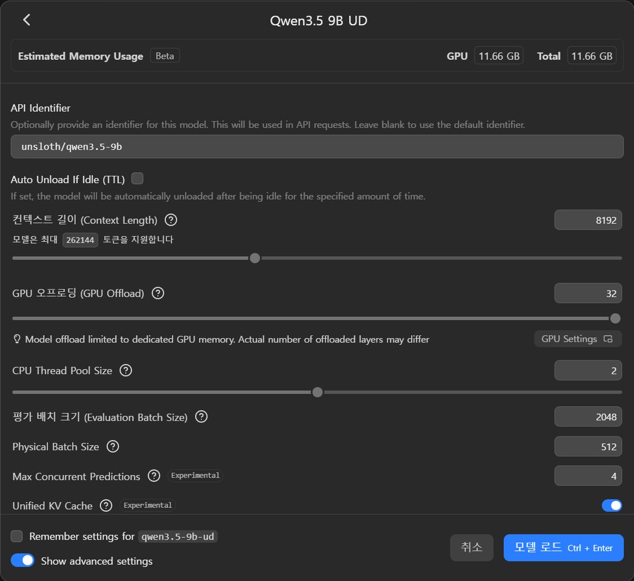Click the Qwen3.5 9B UD title
Image resolution: width=634 pixels, height=581 pixels.
point(319,21)
